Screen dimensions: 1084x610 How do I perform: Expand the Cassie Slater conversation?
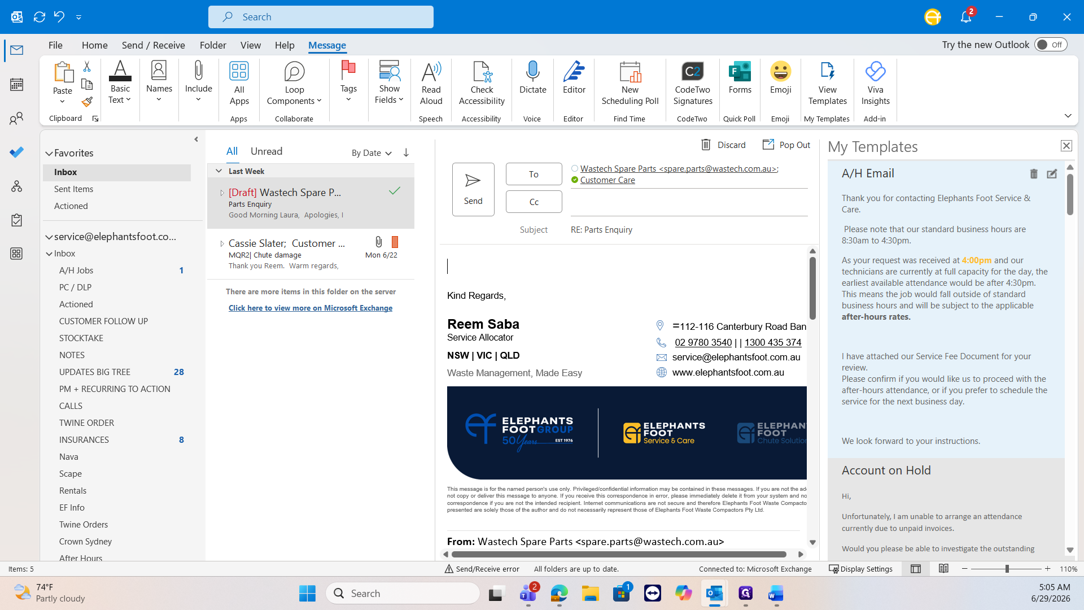(x=222, y=243)
